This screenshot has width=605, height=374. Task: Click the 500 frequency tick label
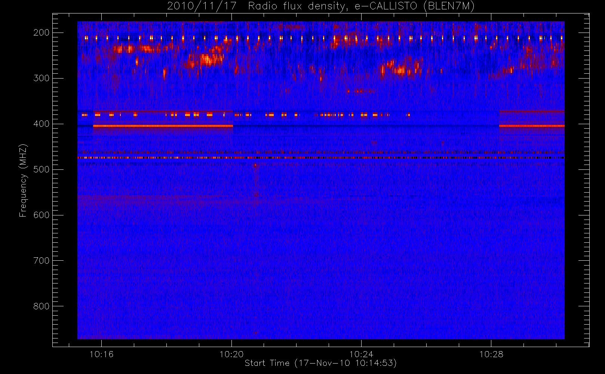click(x=42, y=169)
